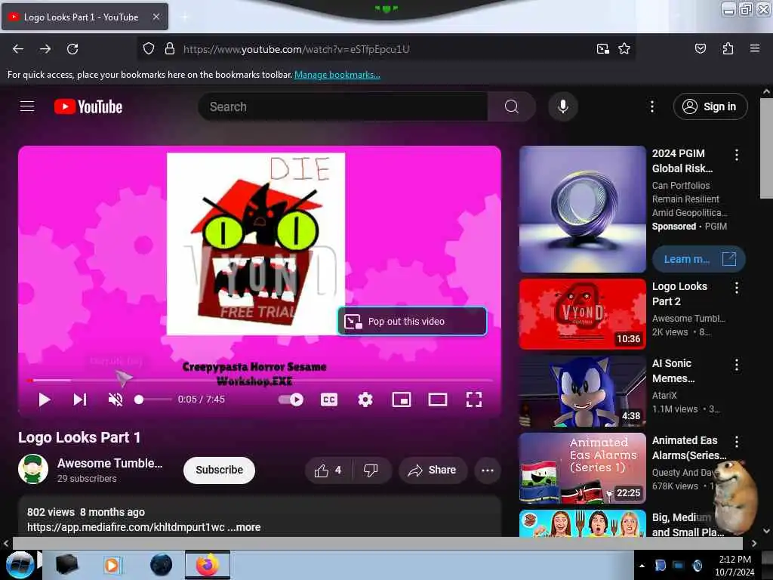Dislike this video
773x580 pixels.
click(x=371, y=470)
